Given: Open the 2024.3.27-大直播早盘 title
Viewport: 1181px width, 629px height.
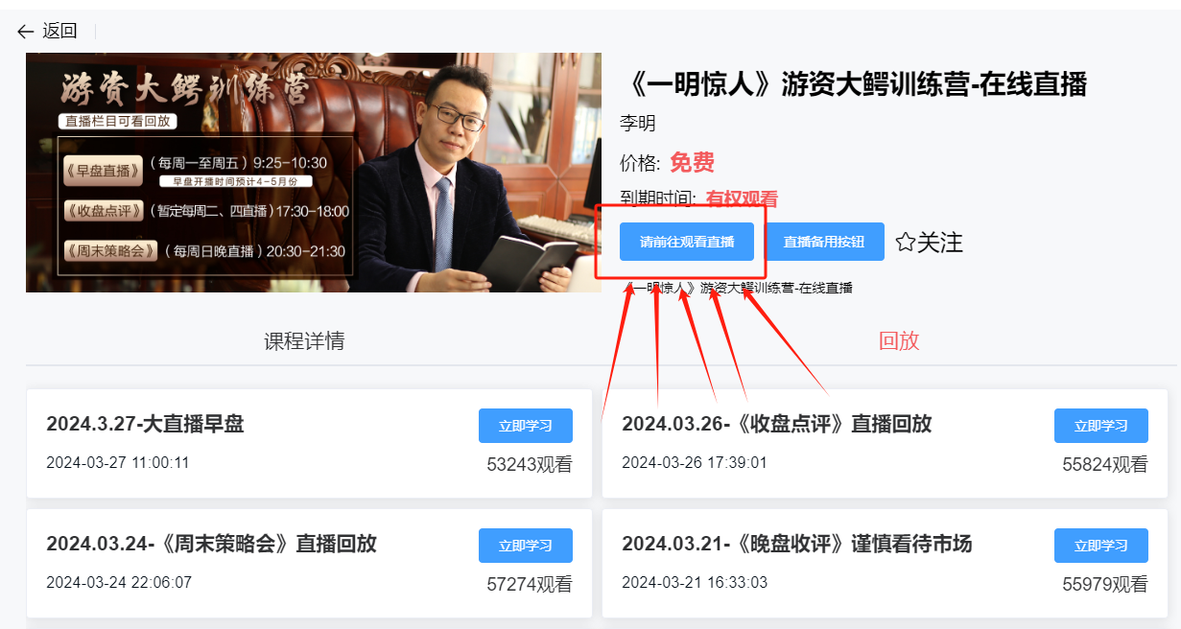Looking at the screenshot, I should click(145, 424).
